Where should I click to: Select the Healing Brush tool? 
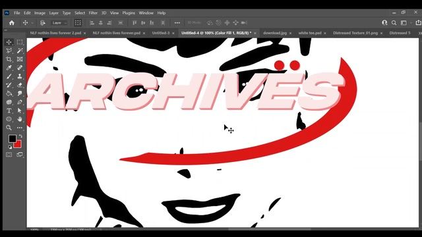tap(20, 68)
